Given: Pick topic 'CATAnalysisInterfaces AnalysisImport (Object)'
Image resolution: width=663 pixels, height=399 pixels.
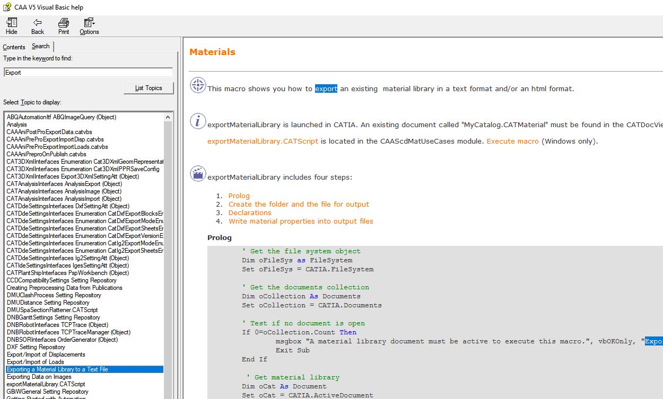Looking at the screenshot, I should (x=64, y=199).
